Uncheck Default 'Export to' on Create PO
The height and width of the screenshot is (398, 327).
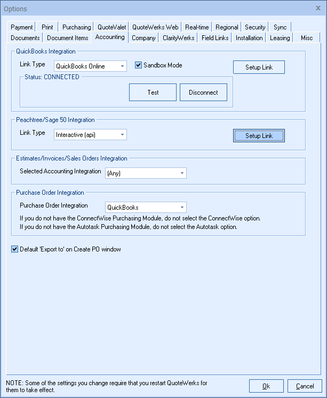coord(15,249)
